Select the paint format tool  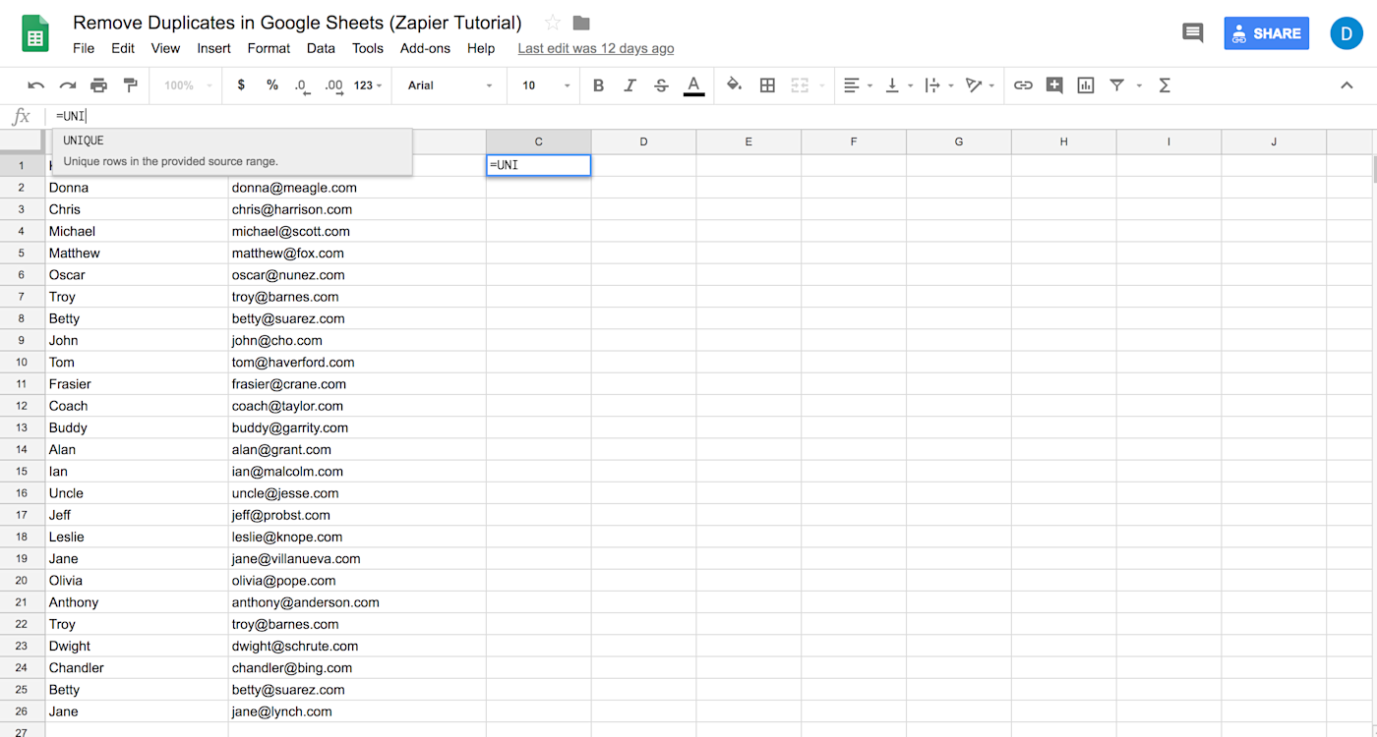coord(131,85)
